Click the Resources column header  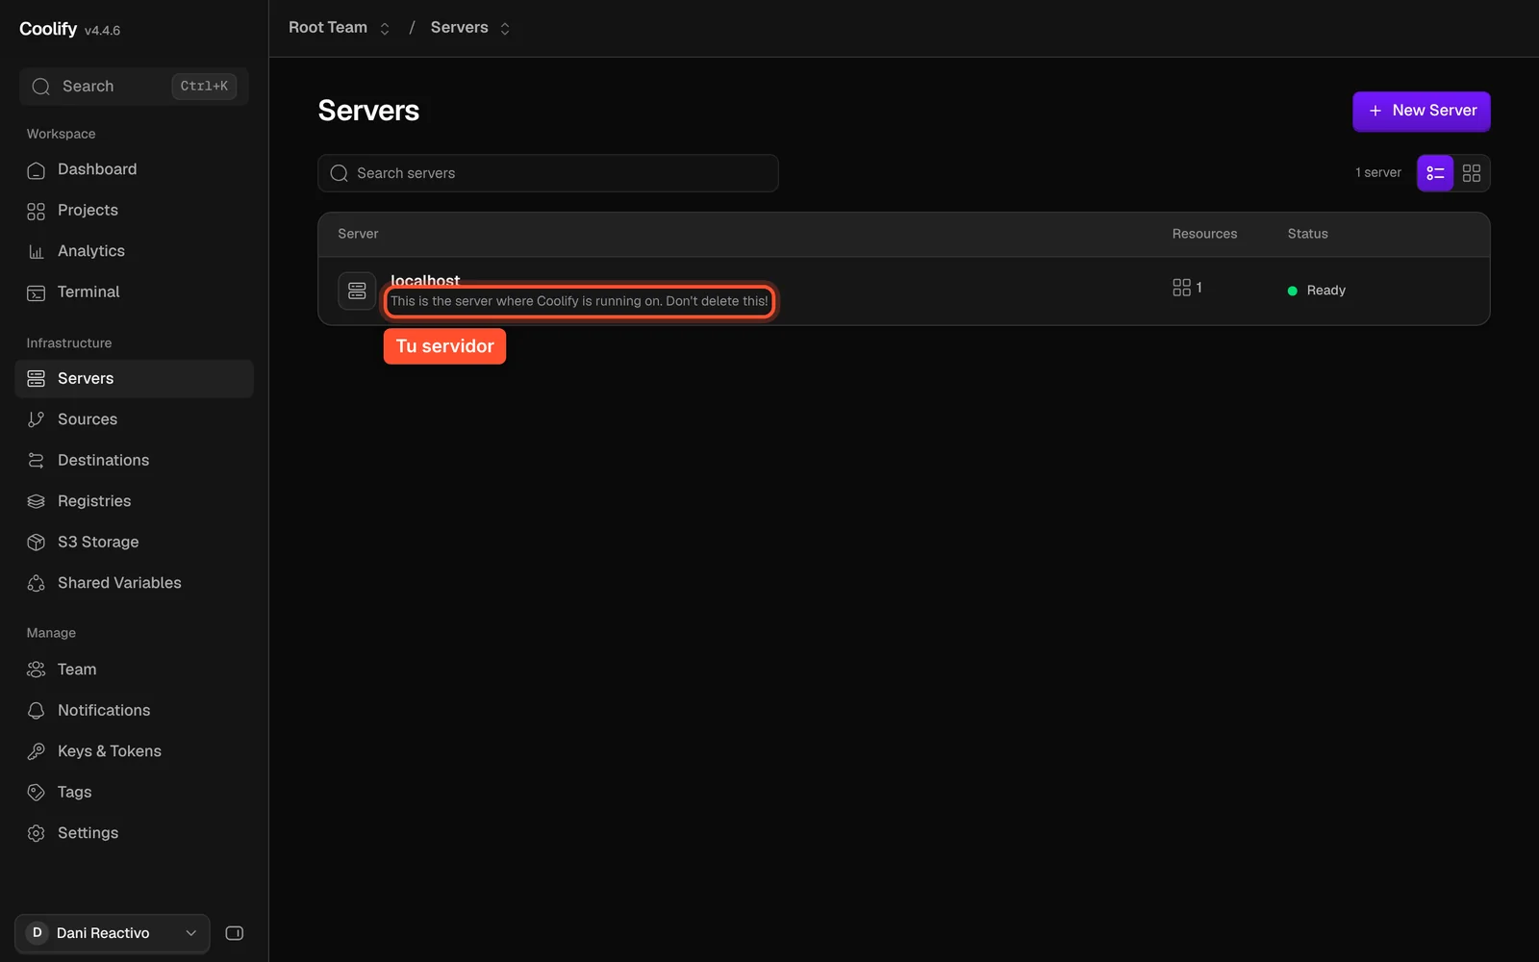[1204, 234]
